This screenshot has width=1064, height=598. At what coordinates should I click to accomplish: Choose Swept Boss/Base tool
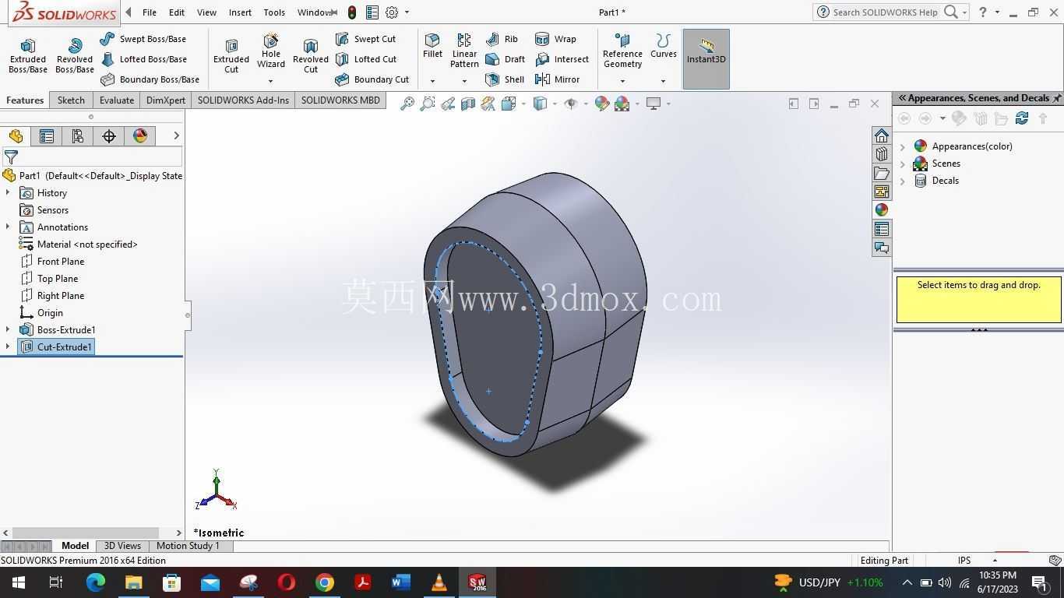[143, 39]
